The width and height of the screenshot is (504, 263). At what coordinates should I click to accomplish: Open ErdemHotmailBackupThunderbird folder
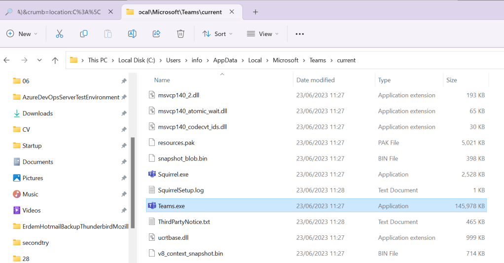(75, 226)
